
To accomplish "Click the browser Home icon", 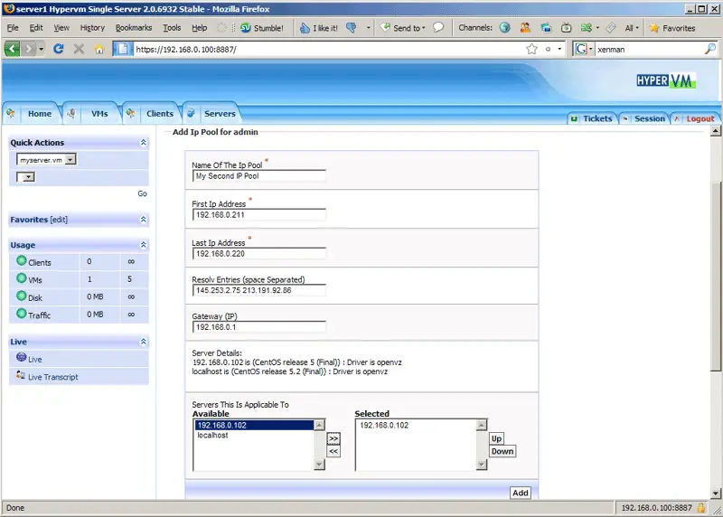I will coord(99,49).
